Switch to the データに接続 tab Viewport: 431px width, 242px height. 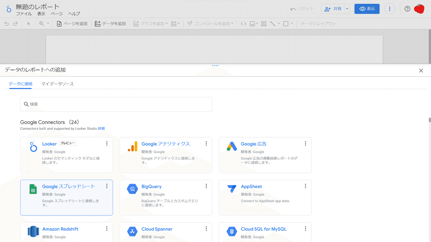tap(20, 84)
